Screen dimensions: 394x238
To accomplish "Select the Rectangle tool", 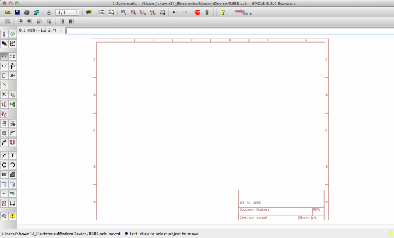I will [4, 175].
